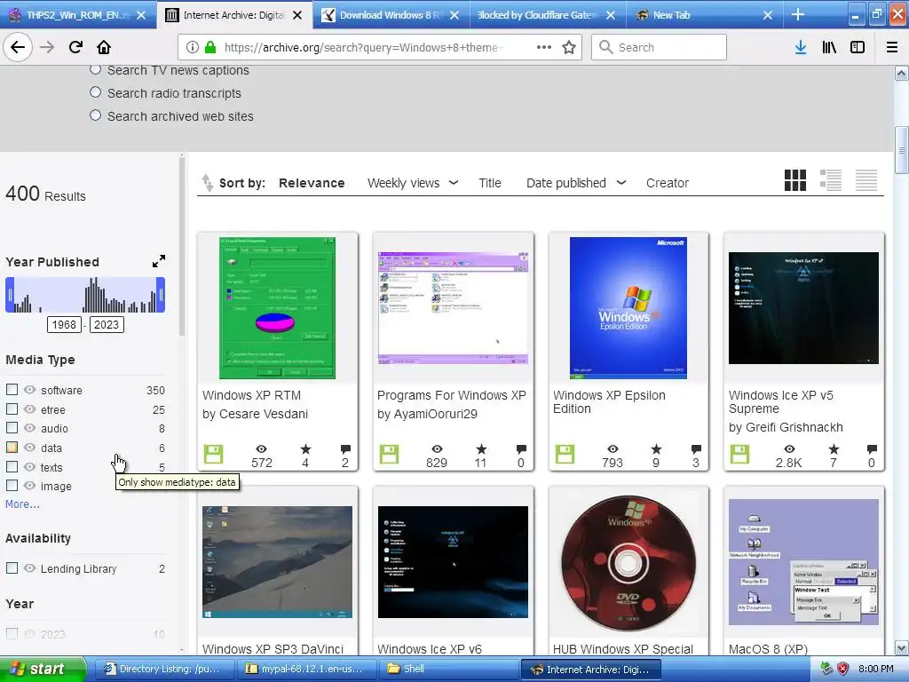909x682 pixels.
Task: Open Directory Listing taskbar window
Action: (x=163, y=669)
